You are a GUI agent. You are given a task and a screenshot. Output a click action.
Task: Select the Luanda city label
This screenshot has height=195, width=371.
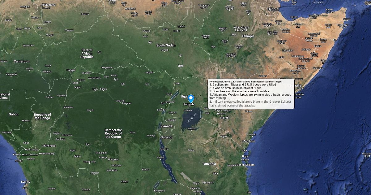(26, 182)
